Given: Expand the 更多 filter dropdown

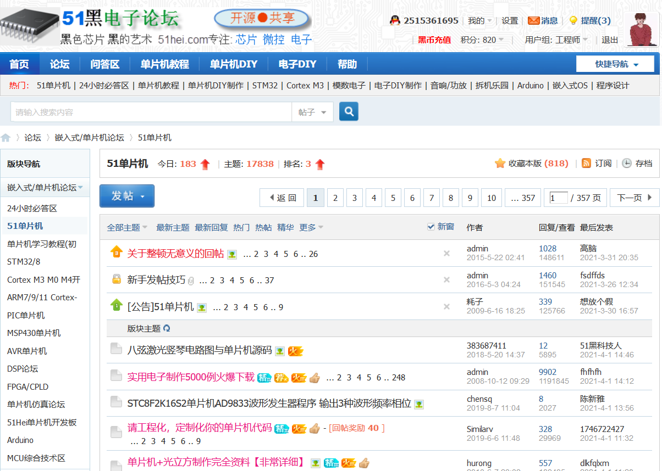Looking at the screenshot, I should (x=311, y=227).
